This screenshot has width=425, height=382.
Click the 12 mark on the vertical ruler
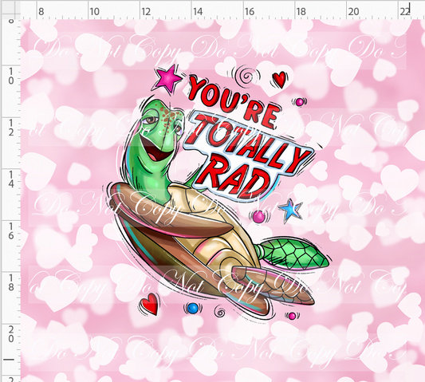point(11,128)
